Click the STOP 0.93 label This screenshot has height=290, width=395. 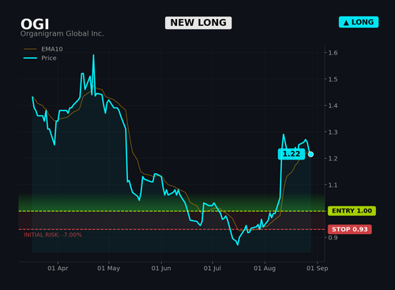(x=350, y=229)
